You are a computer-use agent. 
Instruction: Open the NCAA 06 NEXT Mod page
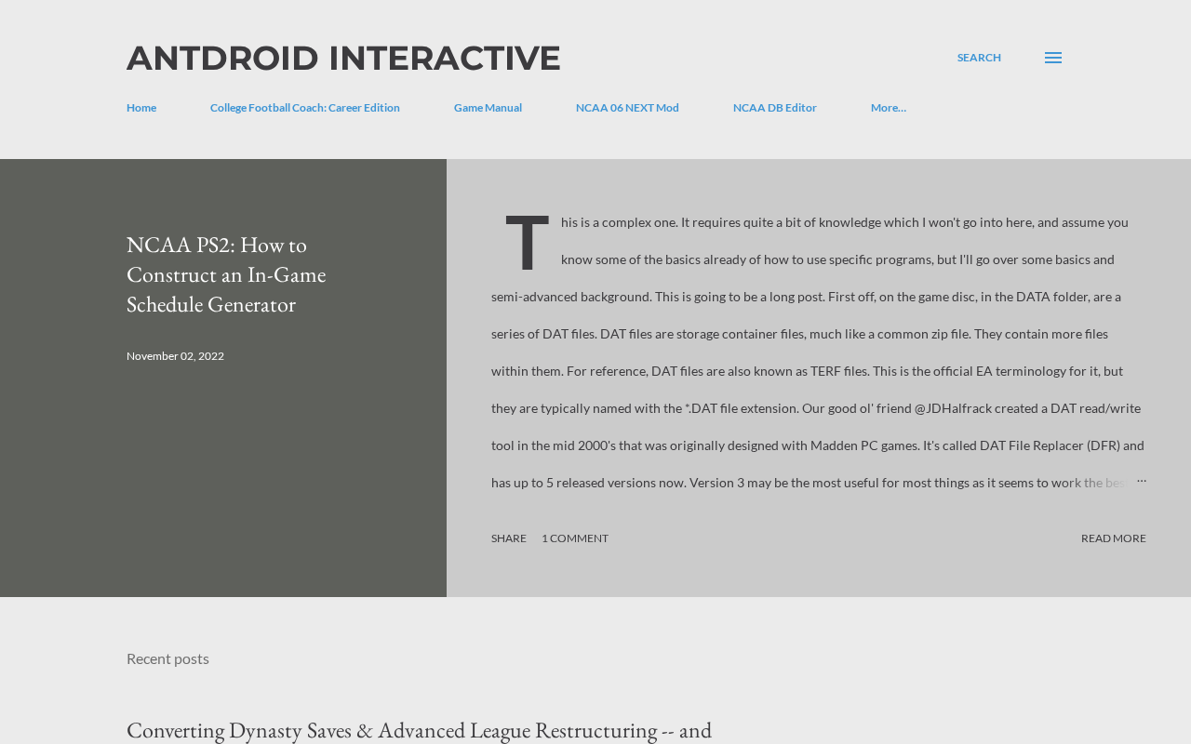pos(627,108)
